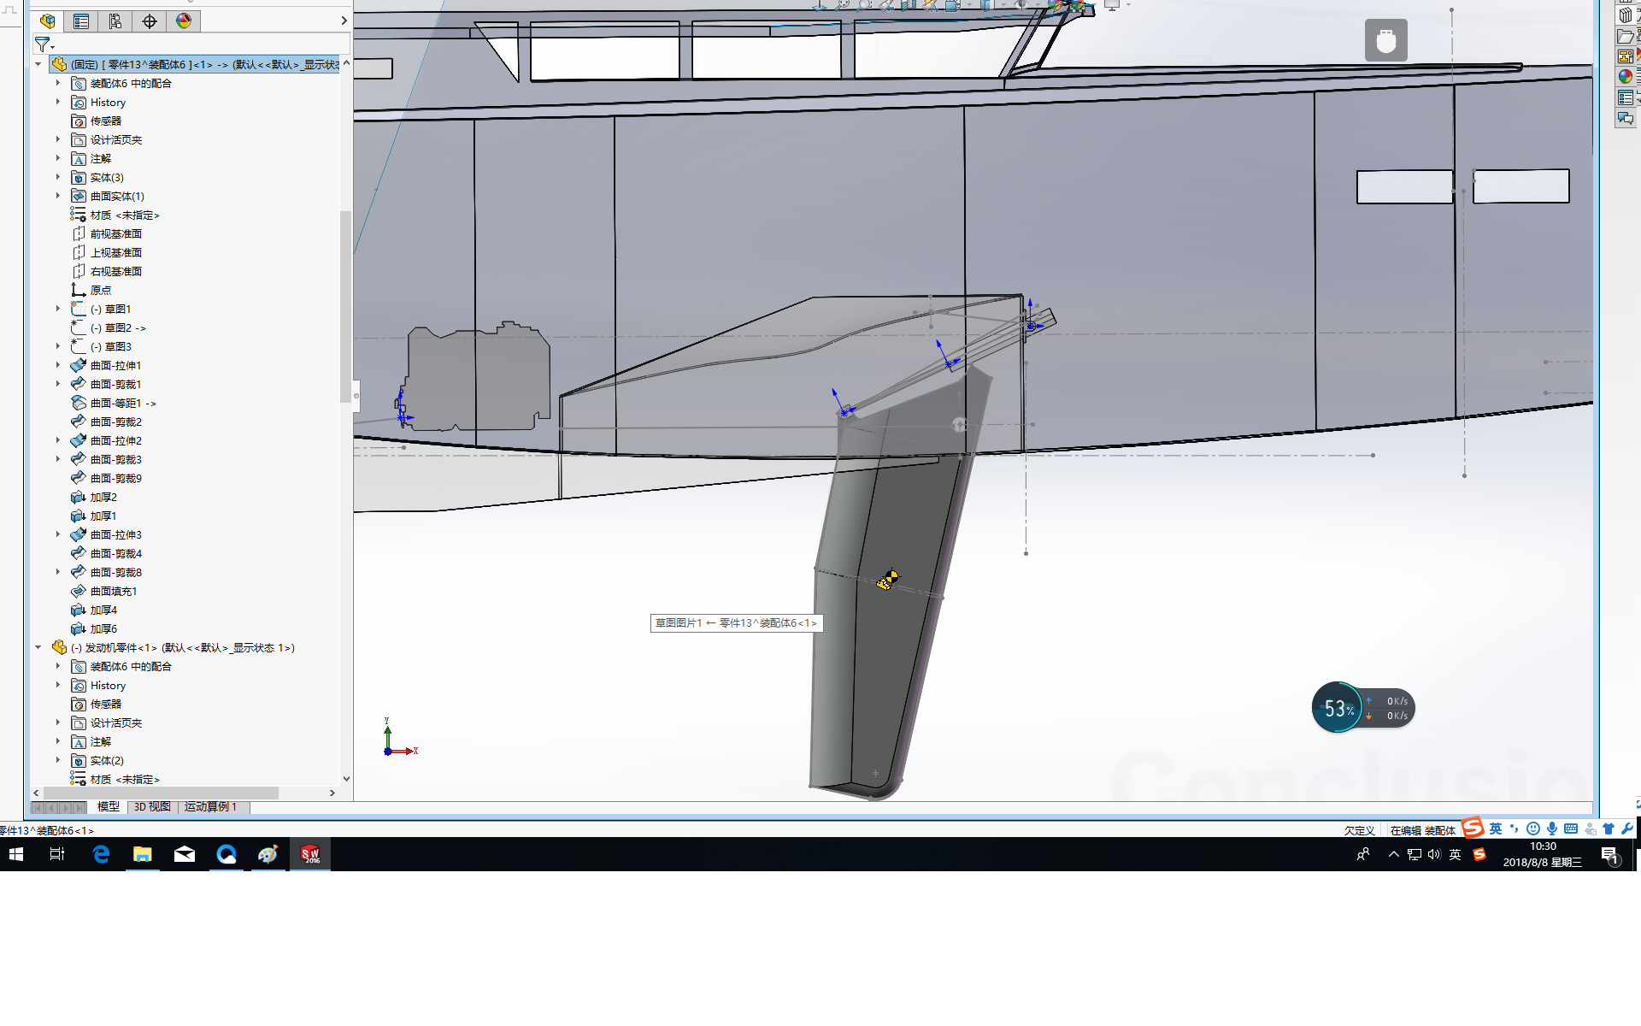Open the Windows Start menu
The image size is (1641, 1026).
16,854
